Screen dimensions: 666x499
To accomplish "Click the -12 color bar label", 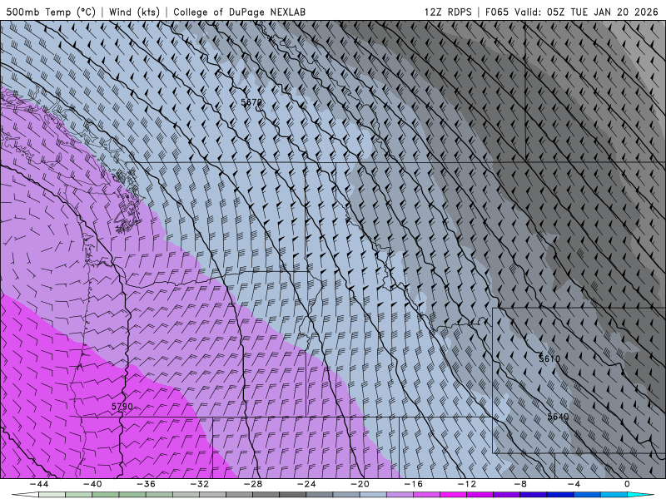I will coord(467,484).
